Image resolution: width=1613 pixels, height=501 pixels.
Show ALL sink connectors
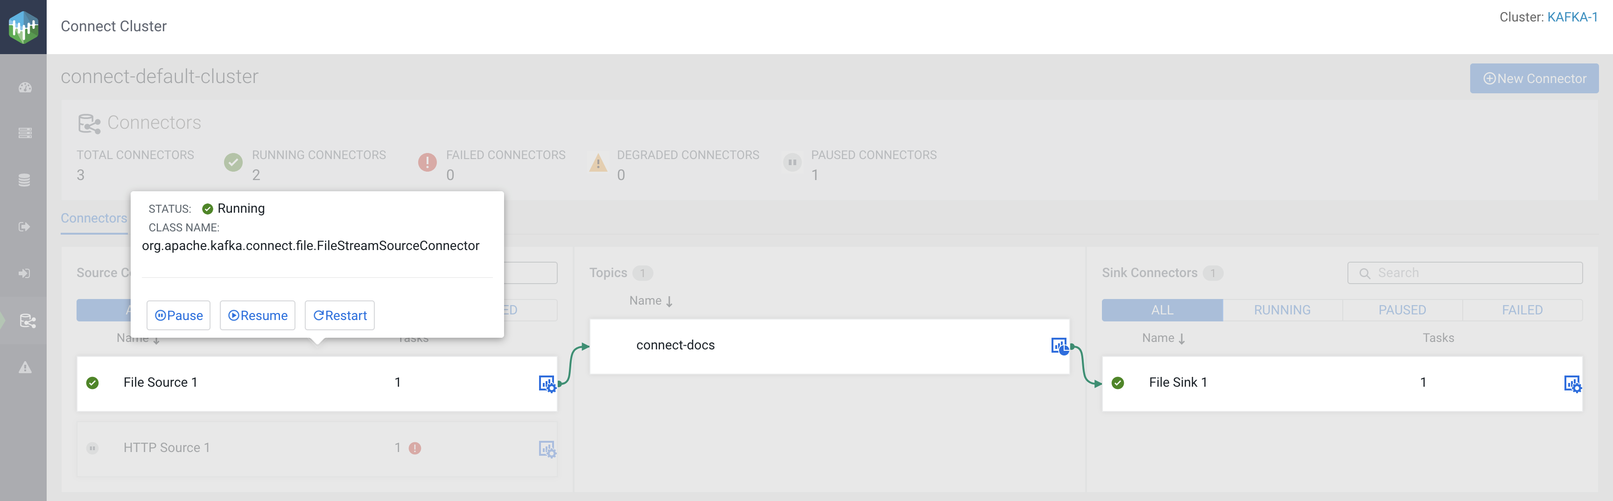(1162, 310)
